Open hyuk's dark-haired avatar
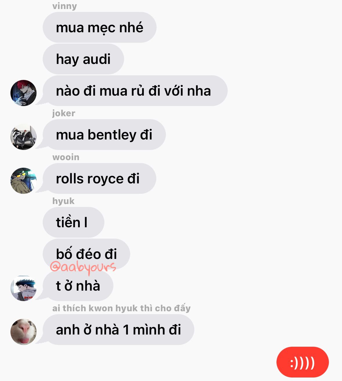 (23, 288)
